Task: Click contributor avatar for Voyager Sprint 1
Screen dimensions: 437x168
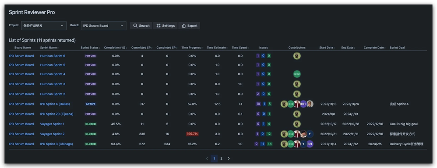Action: pos(297,124)
